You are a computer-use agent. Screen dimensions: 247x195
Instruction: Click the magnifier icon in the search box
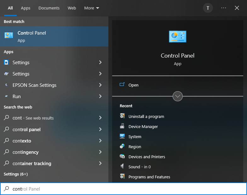[x=6, y=189]
